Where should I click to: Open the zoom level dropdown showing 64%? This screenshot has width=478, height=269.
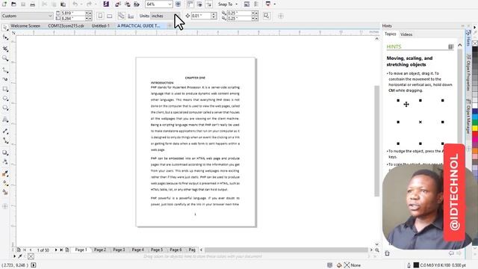tap(170, 4)
